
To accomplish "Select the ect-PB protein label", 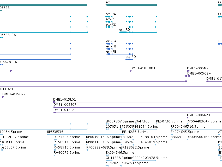I will pyautogui.click(x=111, y=46).
